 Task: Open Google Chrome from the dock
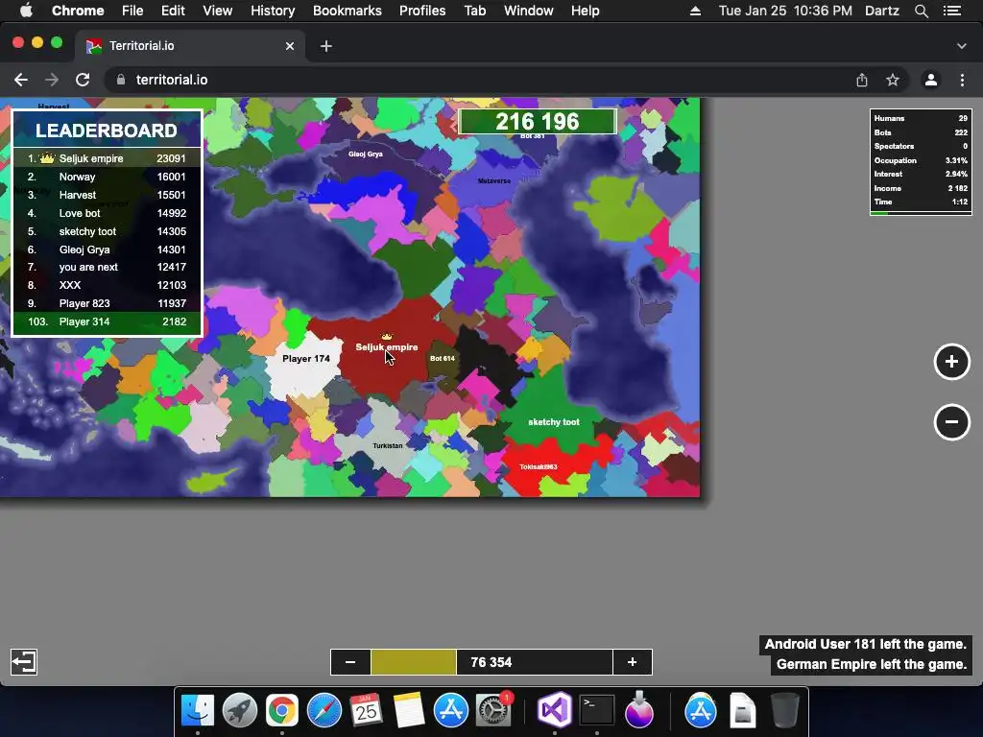pyautogui.click(x=281, y=710)
